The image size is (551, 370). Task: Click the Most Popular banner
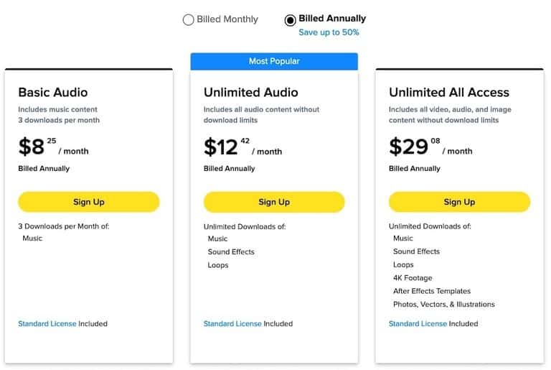[274, 61]
